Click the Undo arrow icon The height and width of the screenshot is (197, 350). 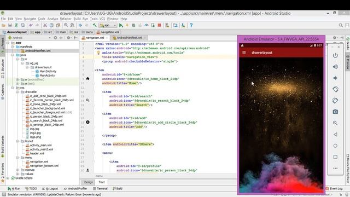[x=31, y=26]
